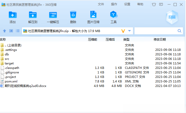186x113 pixels.
Task: Click the orange V icon in path bar
Action: tap(123, 31)
